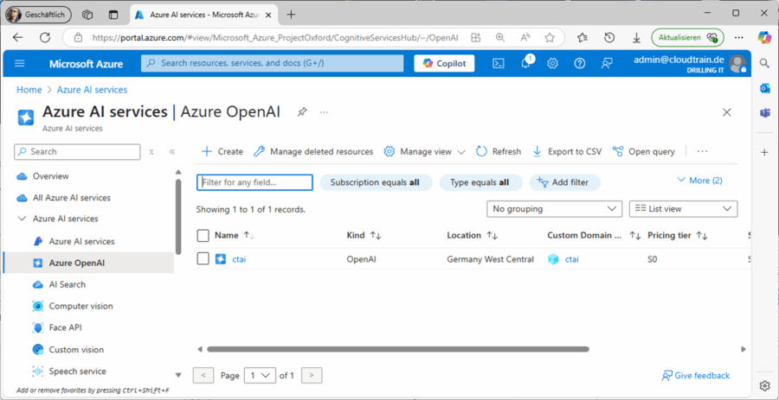Screen dimensions: 779x400
Task: Click the sidebar Search field
Action: [x=77, y=152]
